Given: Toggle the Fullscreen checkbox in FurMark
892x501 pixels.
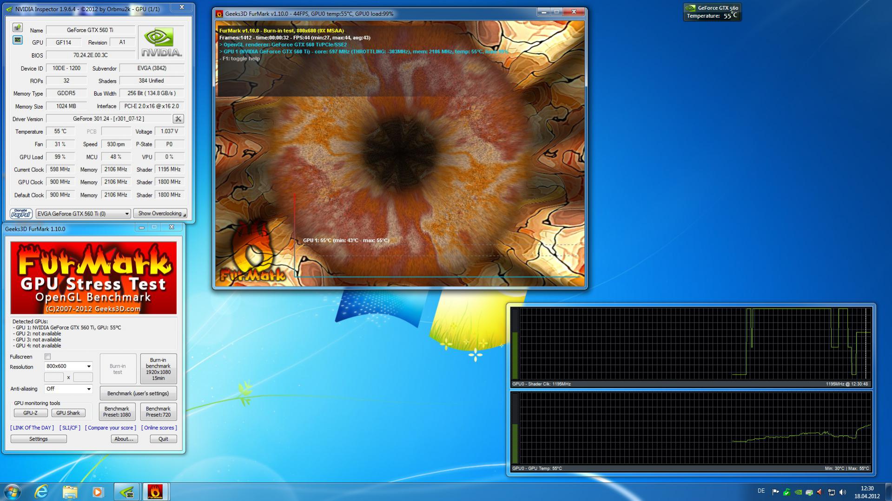Looking at the screenshot, I should click(x=47, y=357).
